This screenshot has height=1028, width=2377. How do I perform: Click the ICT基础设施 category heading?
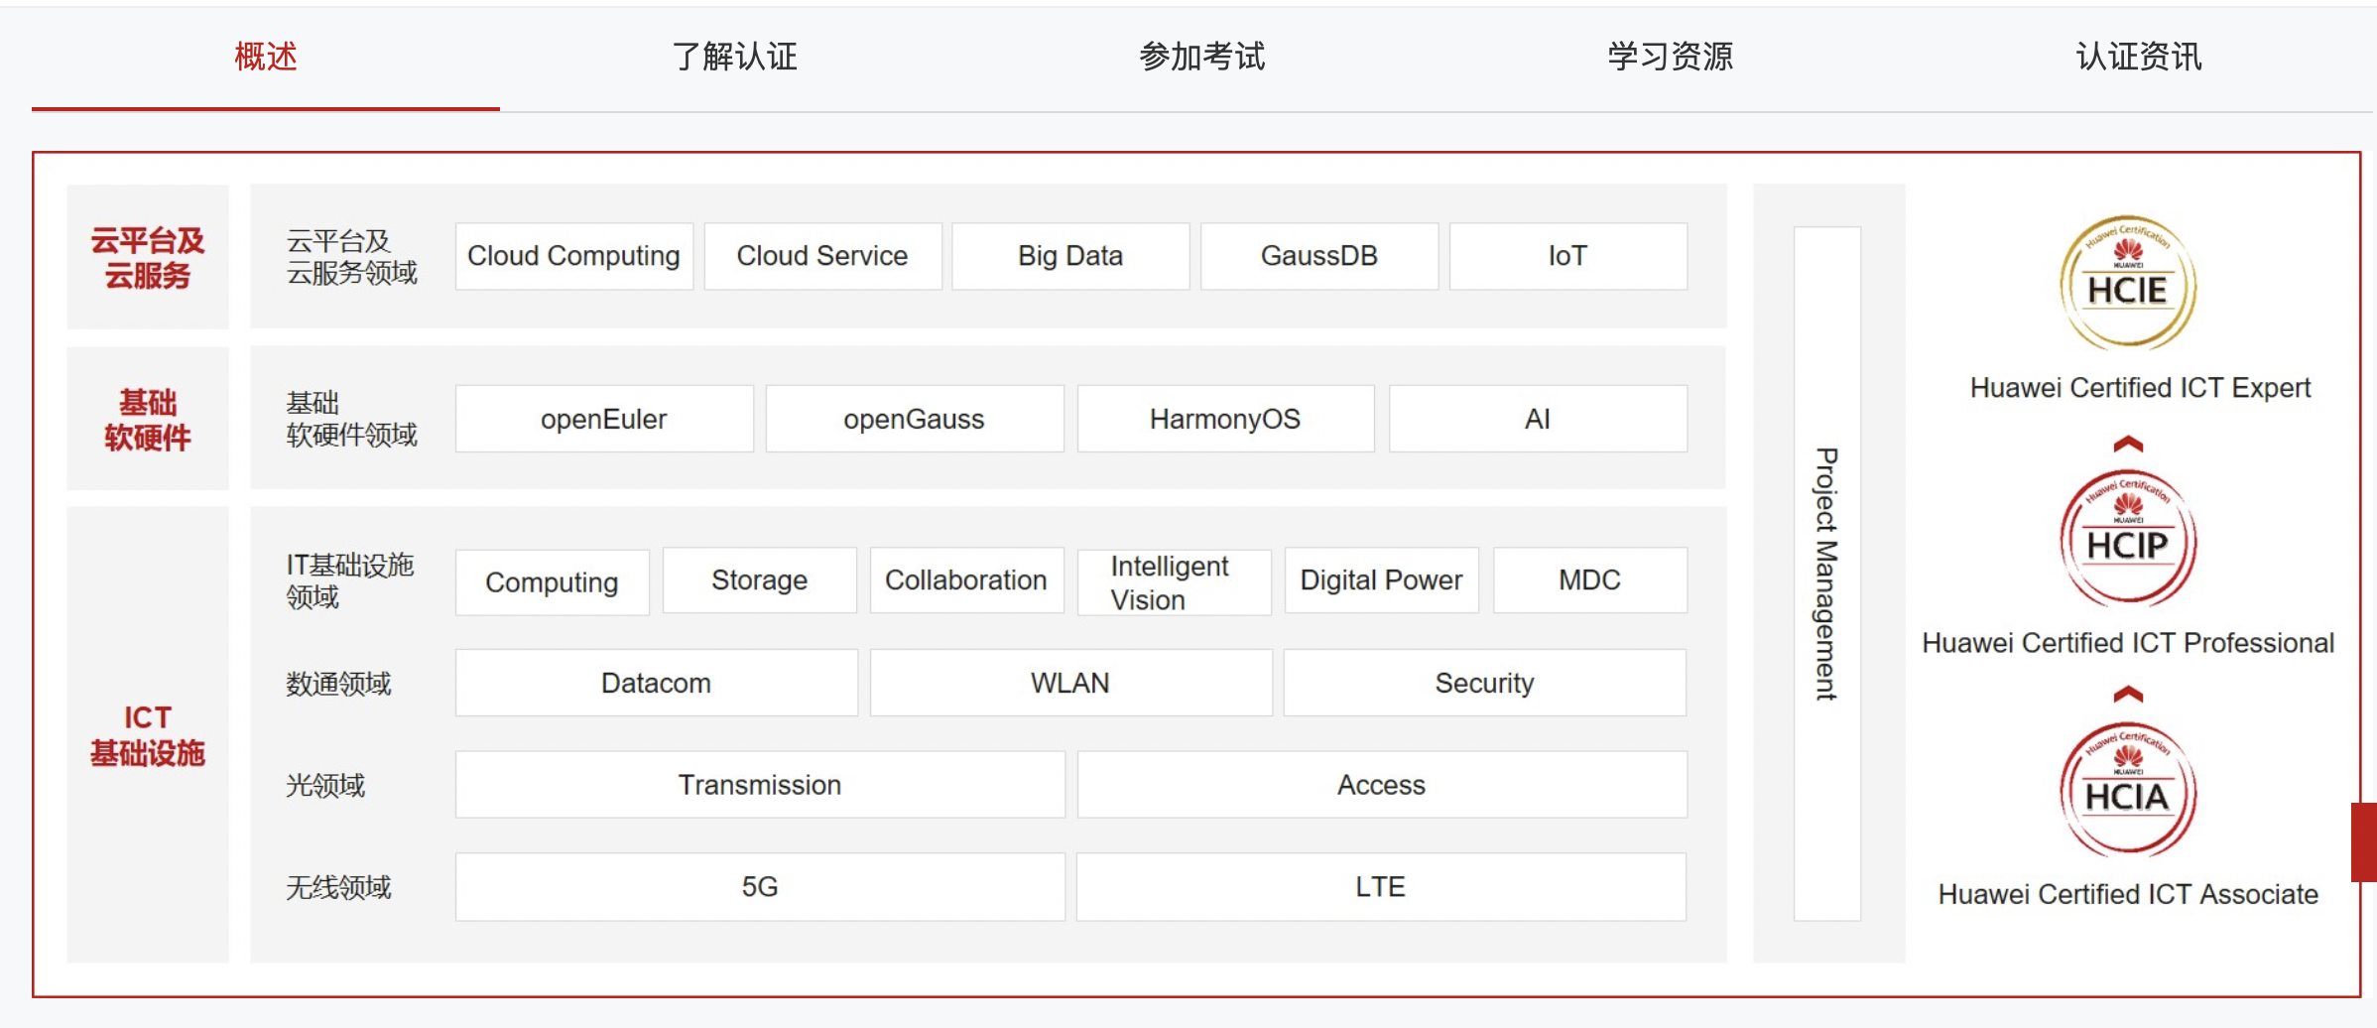tap(148, 735)
